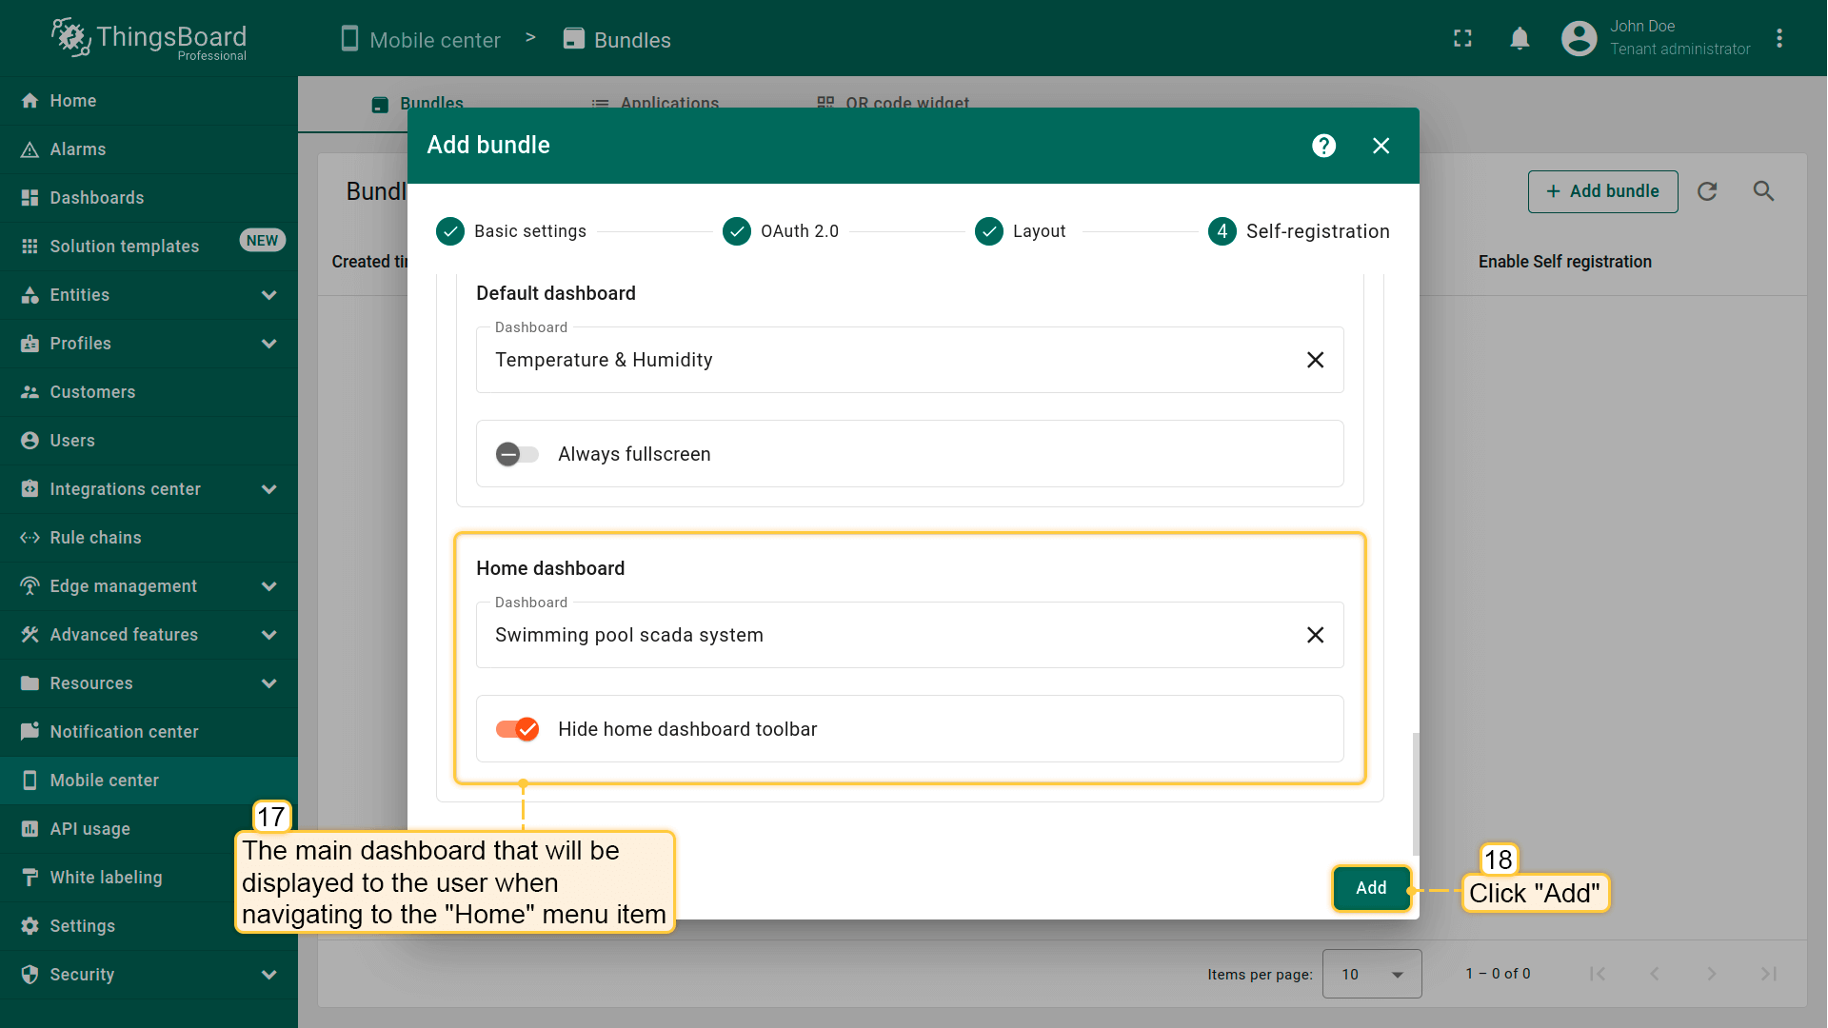This screenshot has height=1028, width=1828.
Task: Enable Always fullscreen switch
Action: tap(517, 454)
